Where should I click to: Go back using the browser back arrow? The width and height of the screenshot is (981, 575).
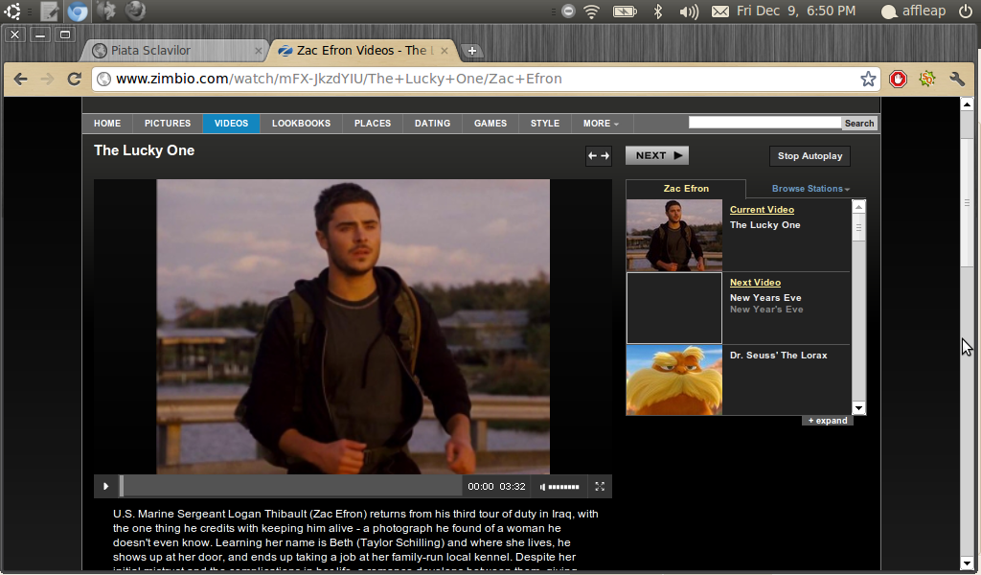[21, 79]
